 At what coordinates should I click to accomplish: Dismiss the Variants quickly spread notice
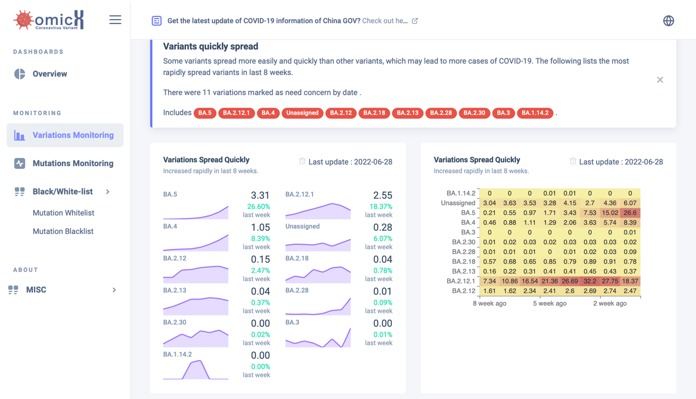click(660, 80)
